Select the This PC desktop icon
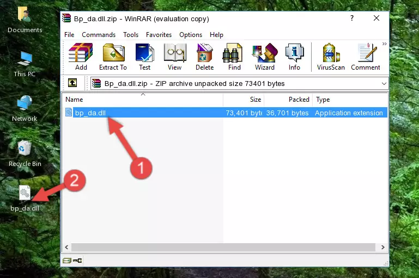 click(x=25, y=64)
